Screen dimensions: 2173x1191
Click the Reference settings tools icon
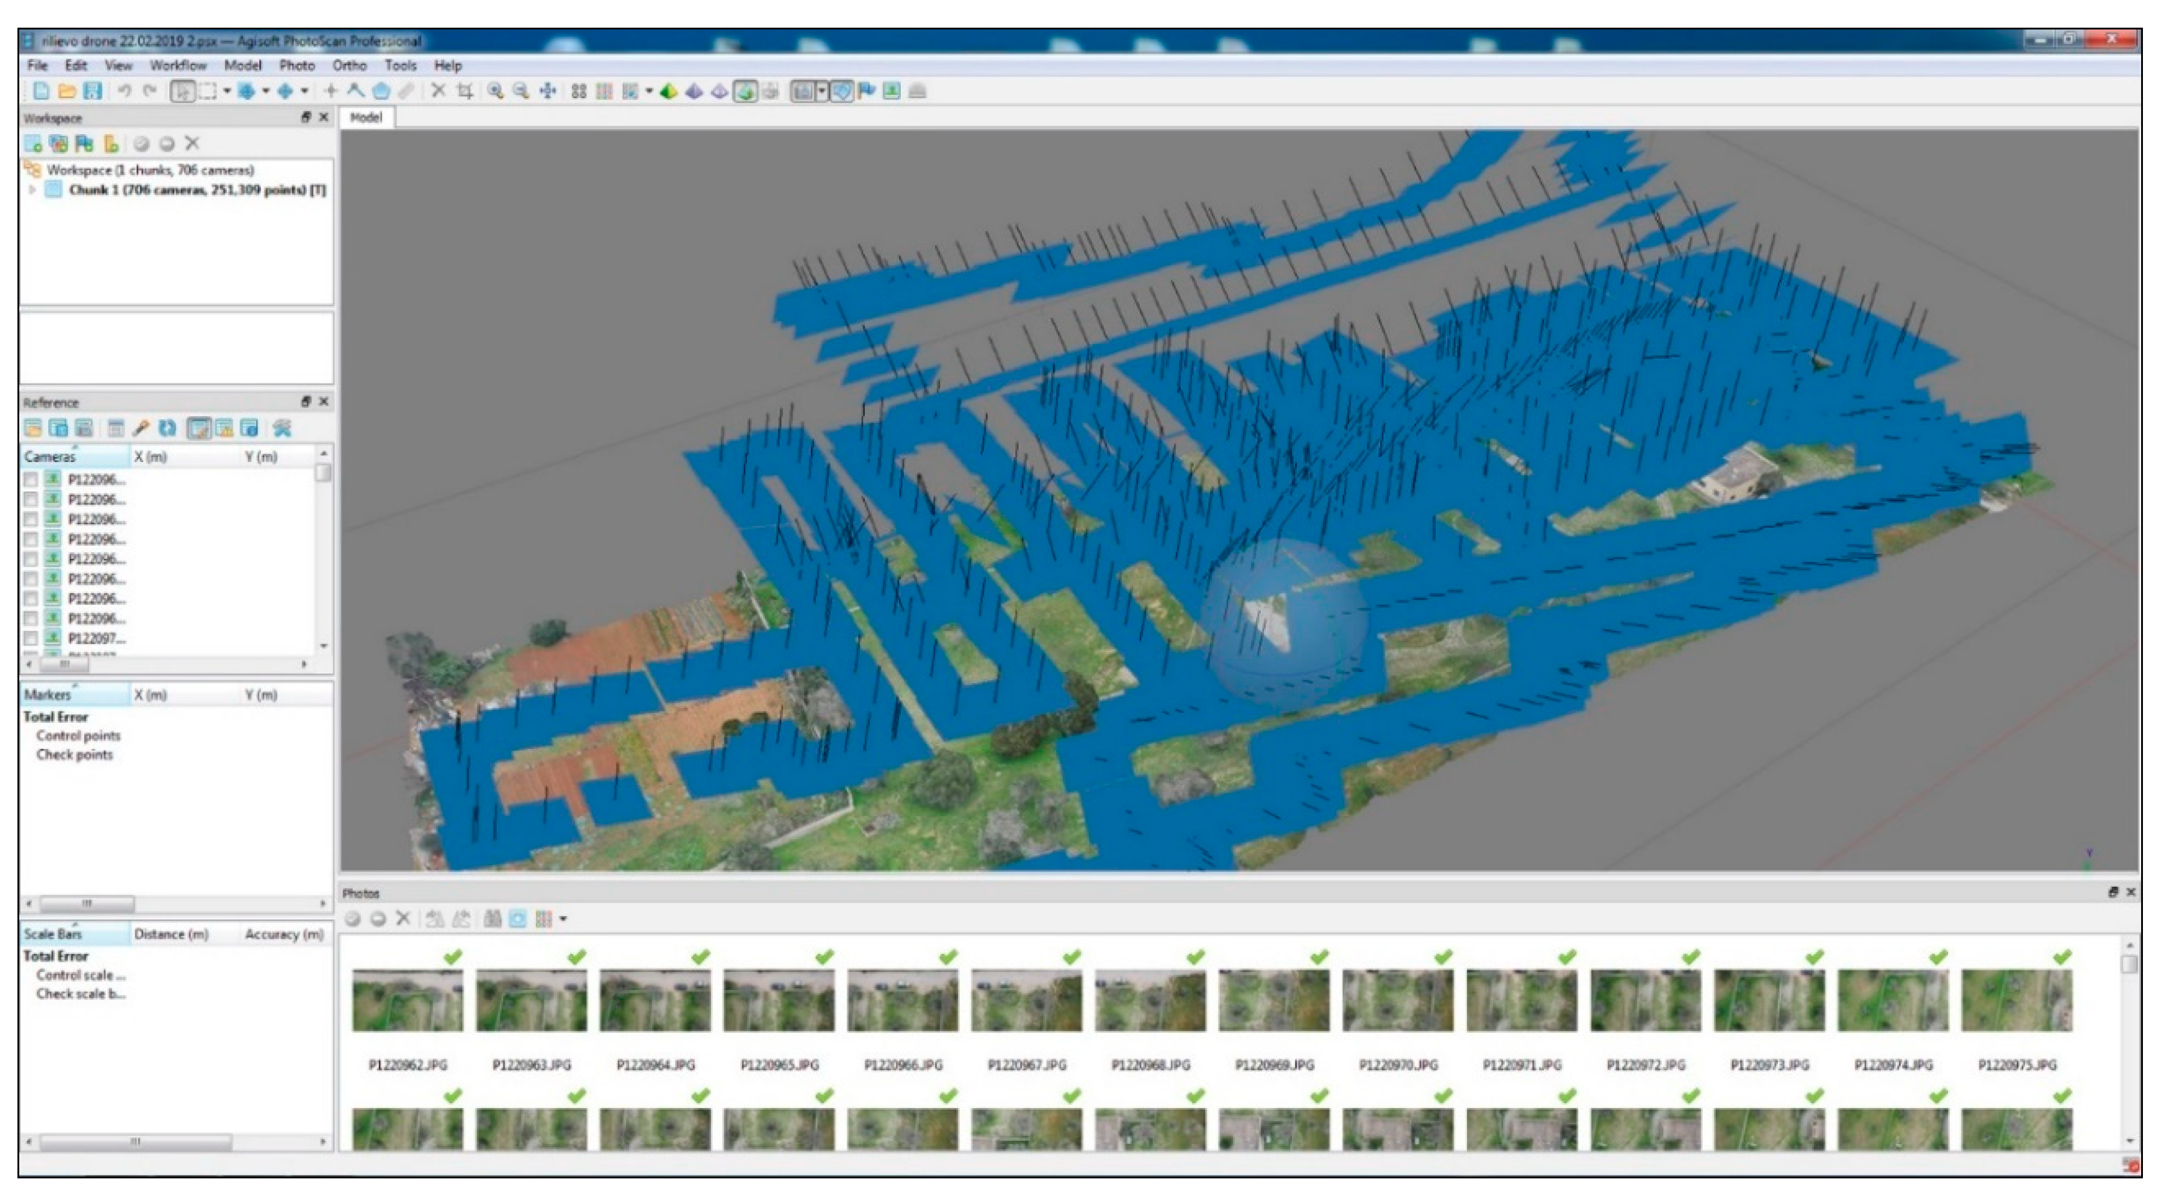(x=281, y=428)
